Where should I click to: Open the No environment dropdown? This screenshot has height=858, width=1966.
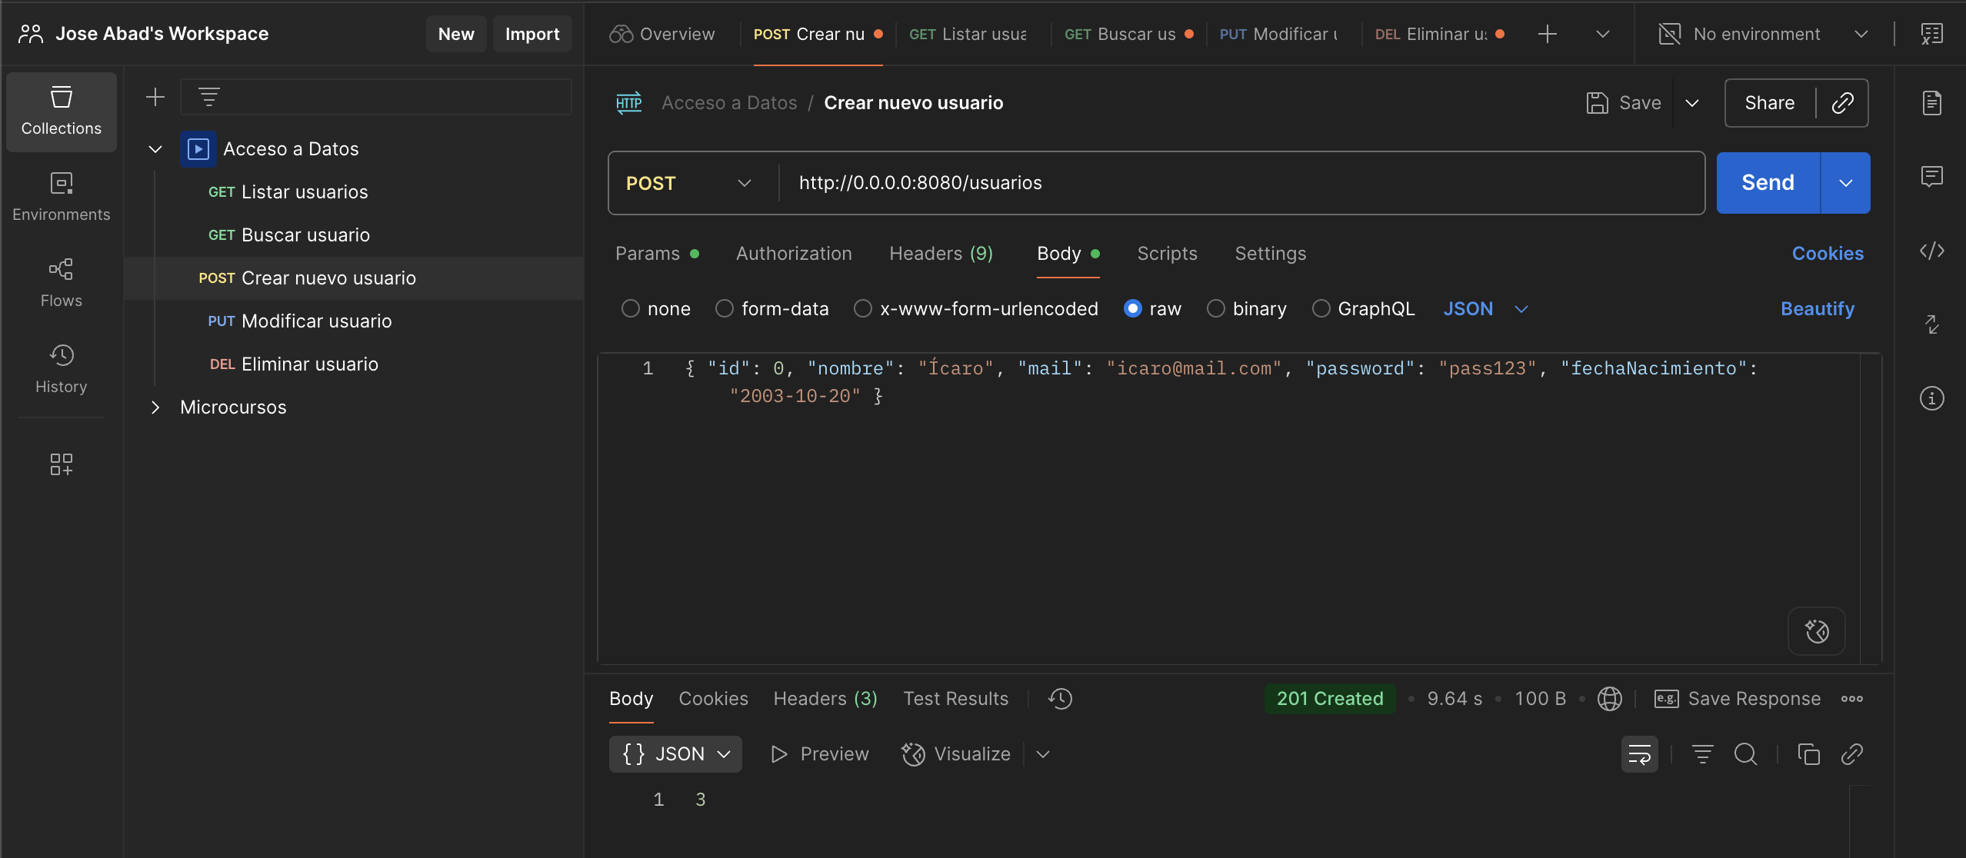pos(1762,34)
